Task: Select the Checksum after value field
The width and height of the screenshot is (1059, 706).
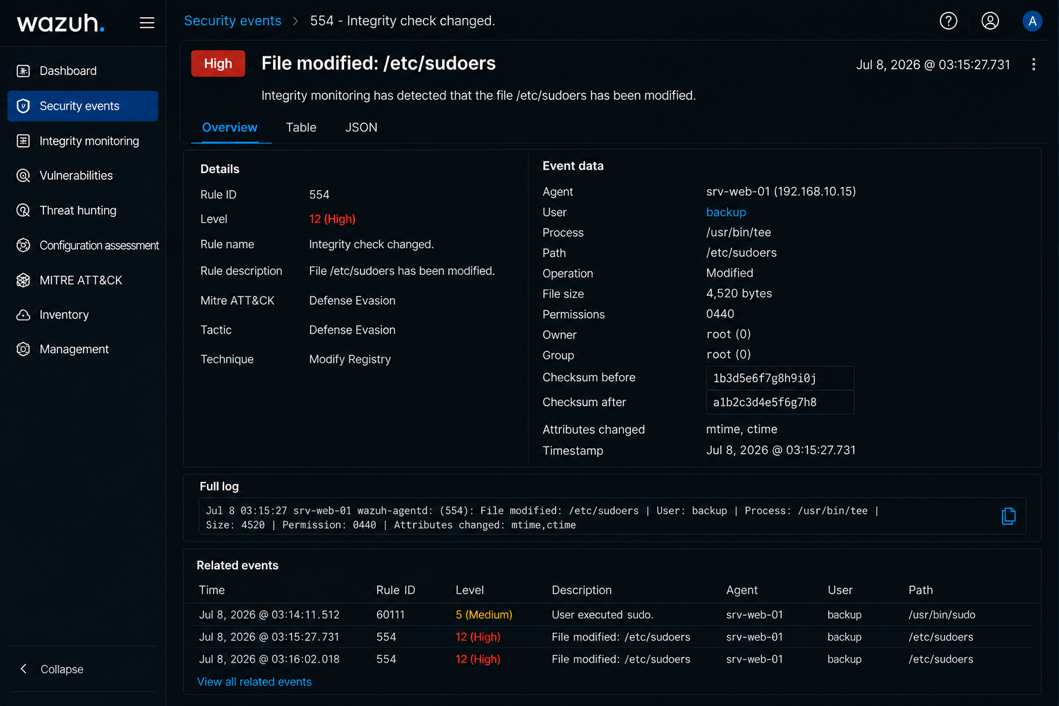Action: pyautogui.click(x=780, y=403)
